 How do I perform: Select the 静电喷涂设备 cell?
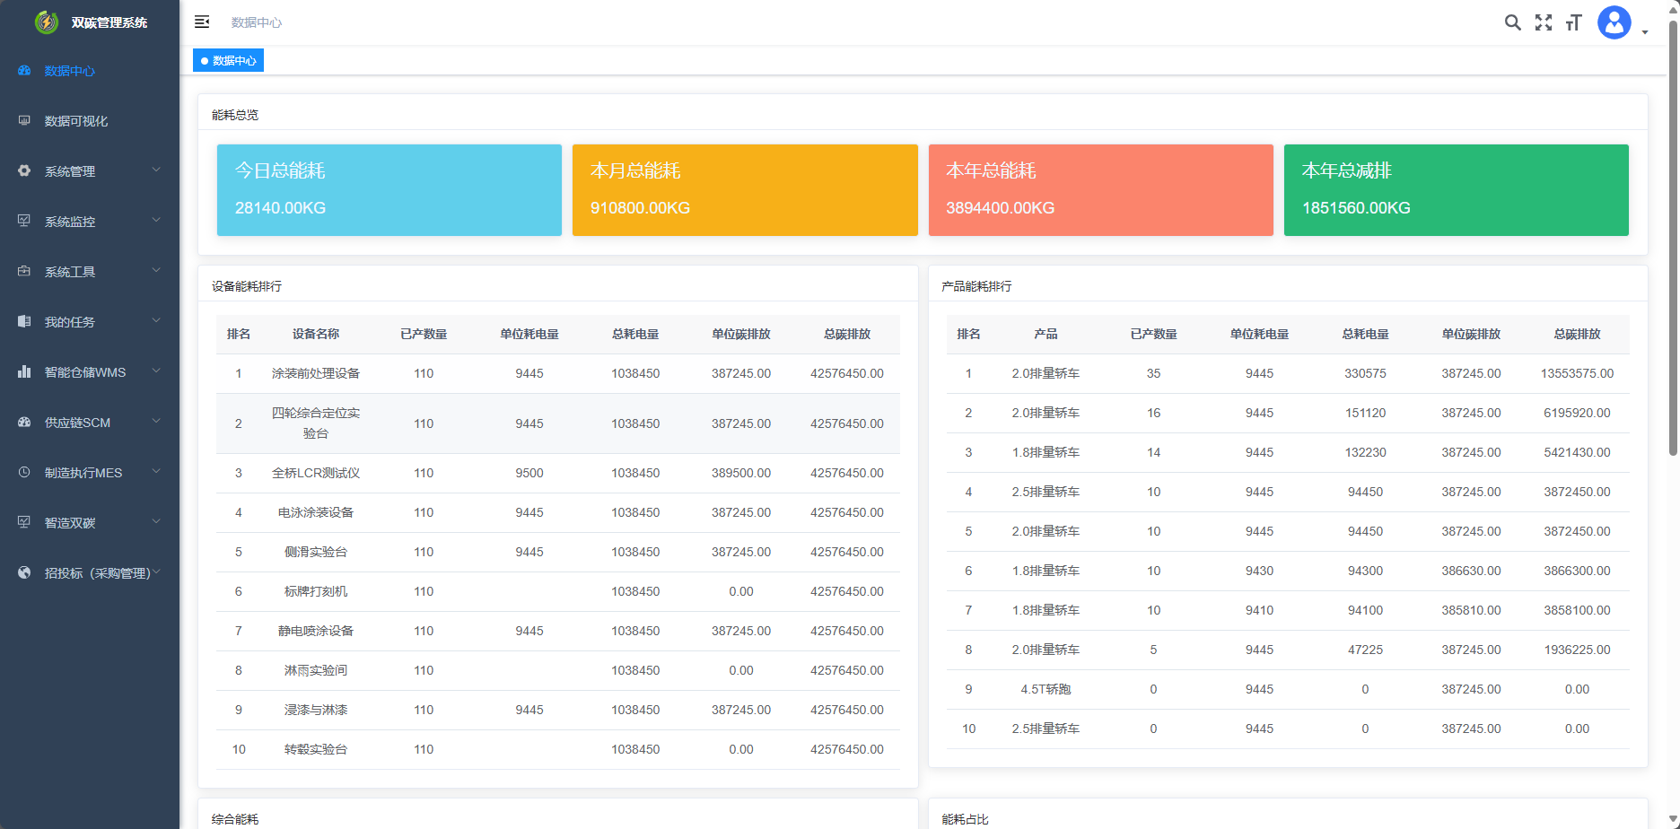pyautogui.click(x=316, y=631)
